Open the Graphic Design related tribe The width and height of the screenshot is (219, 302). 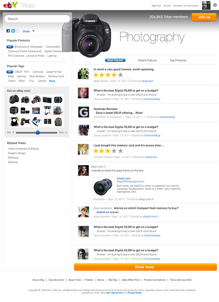pos(17,153)
